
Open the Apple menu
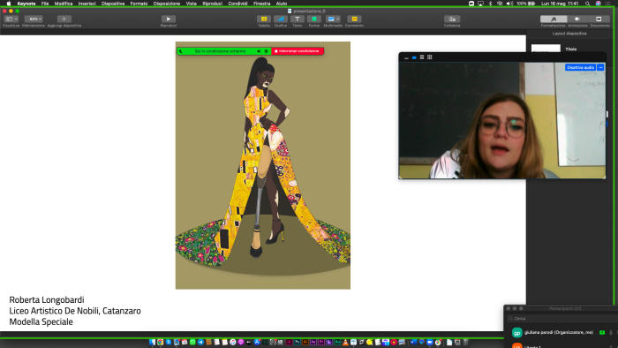[x=9, y=4]
